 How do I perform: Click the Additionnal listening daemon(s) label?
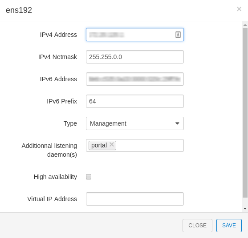(x=49, y=150)
